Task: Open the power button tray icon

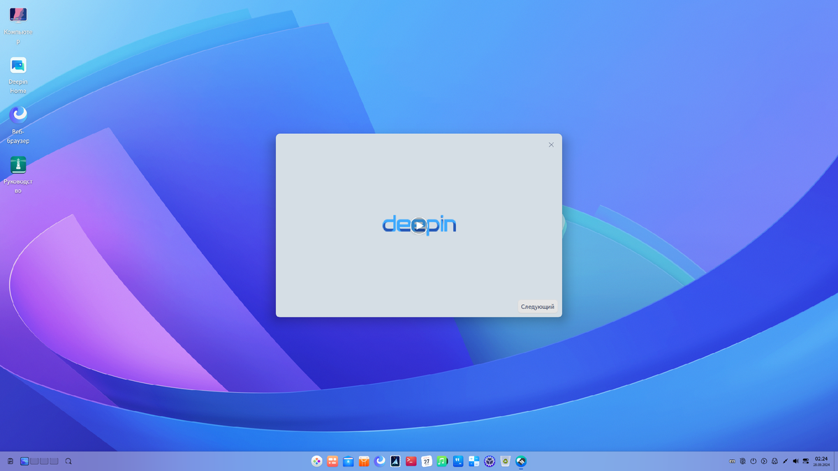Action: 754,461
